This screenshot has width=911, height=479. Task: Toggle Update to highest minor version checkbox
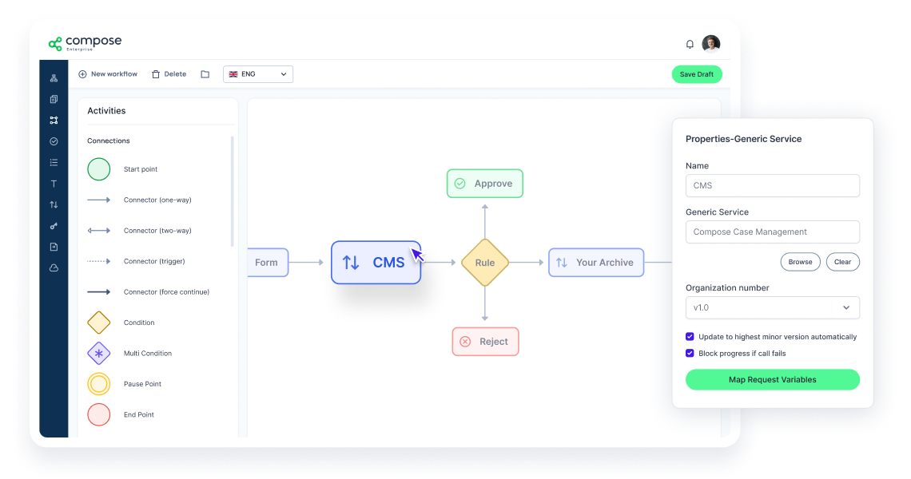coord(690,337)
